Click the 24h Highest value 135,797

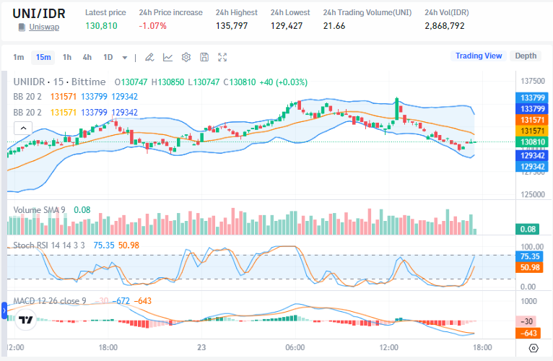pos(232,26)
